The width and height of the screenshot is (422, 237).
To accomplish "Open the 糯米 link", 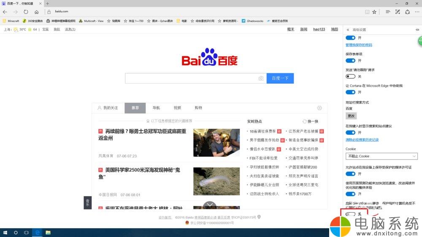I will 291,29.
